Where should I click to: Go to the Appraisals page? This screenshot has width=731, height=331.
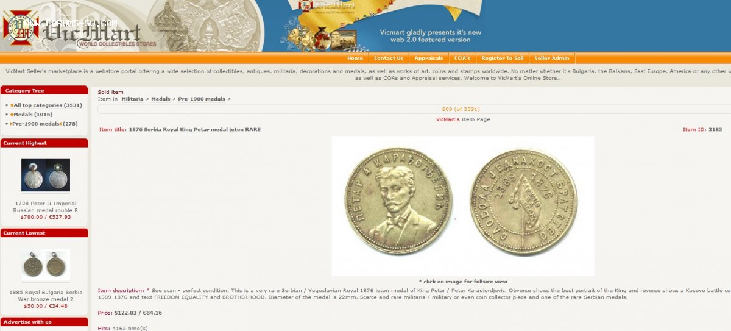point(429,59)
